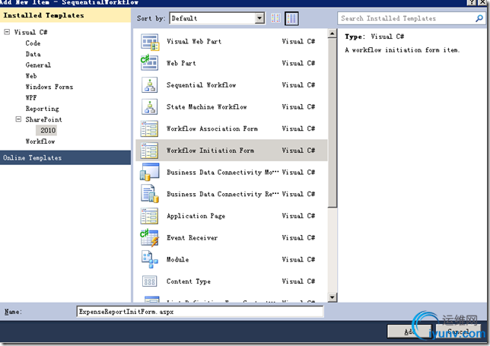Switch to medium icons view
The image size is (490, 346).
pos(291,18)
